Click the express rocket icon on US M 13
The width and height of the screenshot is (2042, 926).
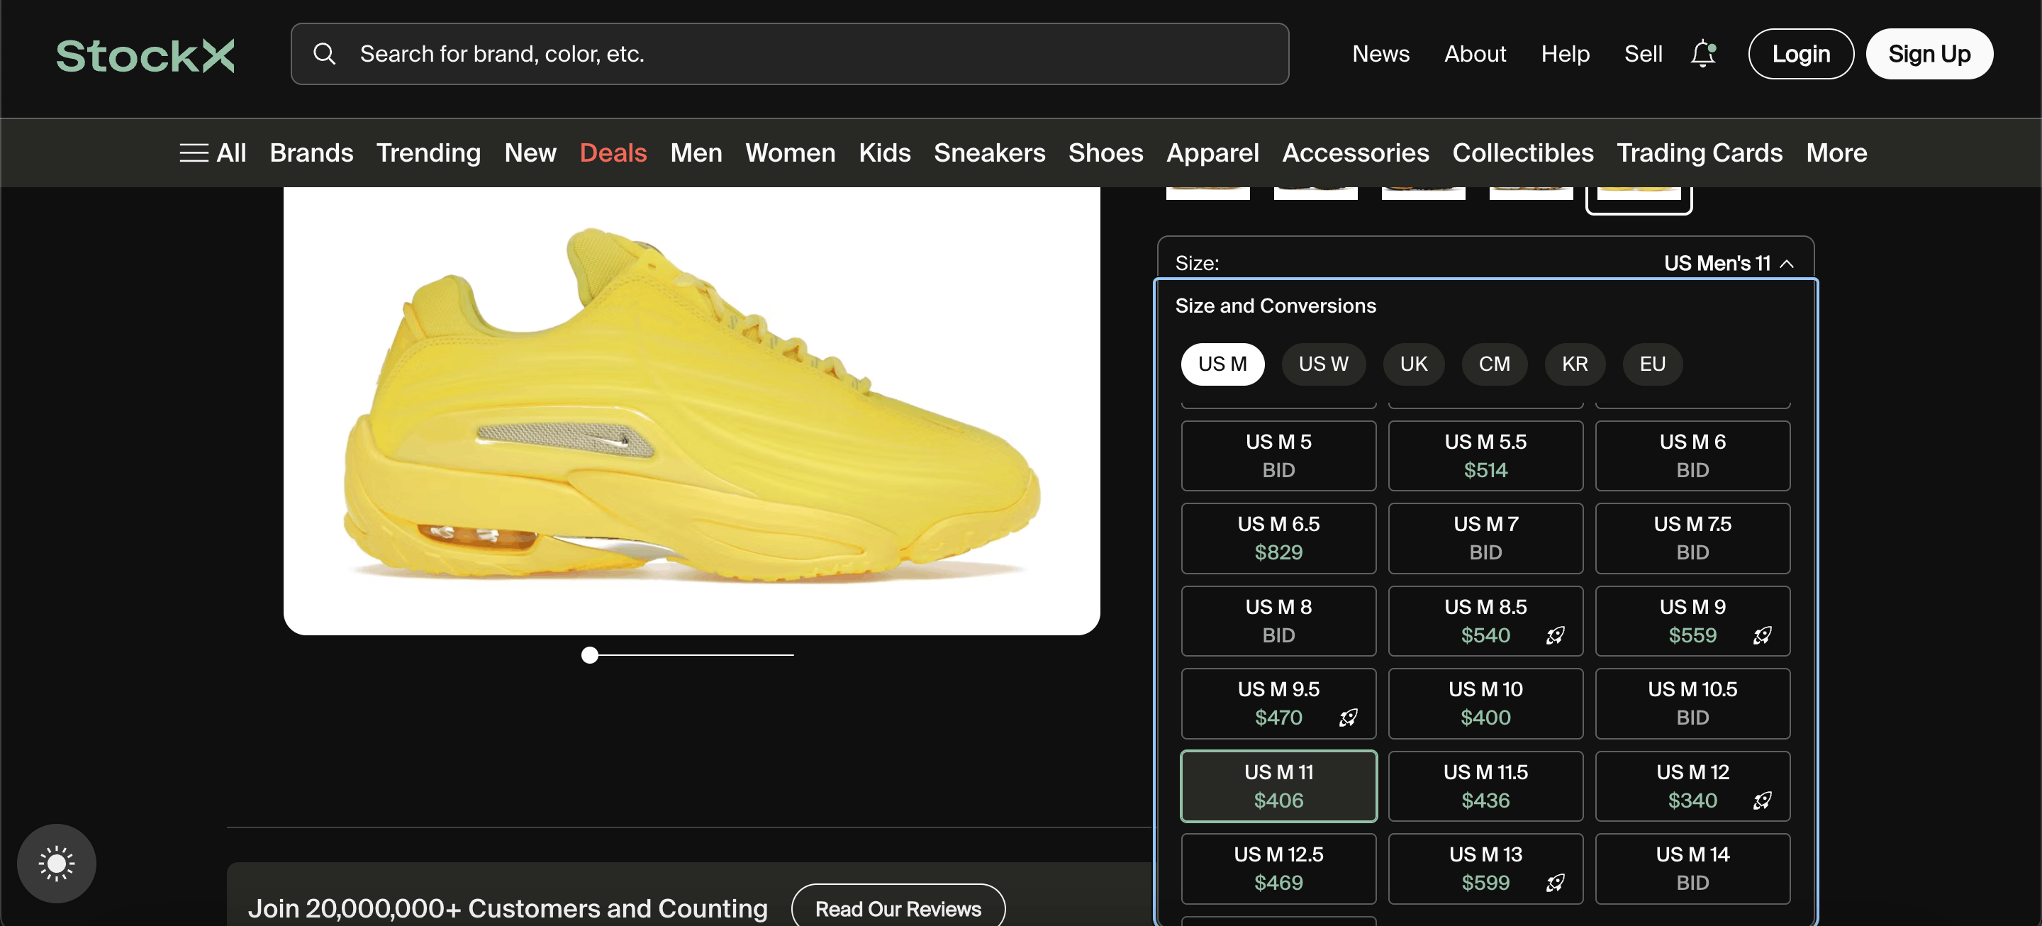(x=1556, y=883)
